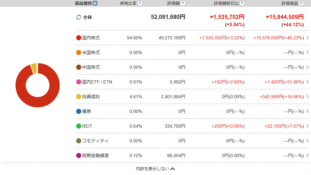Collapse breakdown via 内訳を表示しない

coord(155,169)
